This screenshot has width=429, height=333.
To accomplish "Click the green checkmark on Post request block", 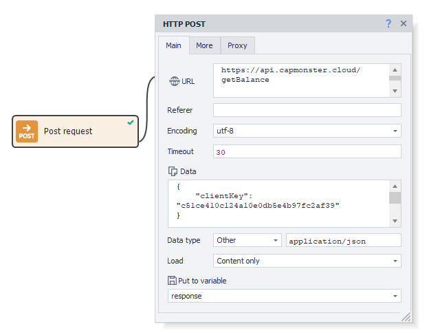I will coord(131,122).
